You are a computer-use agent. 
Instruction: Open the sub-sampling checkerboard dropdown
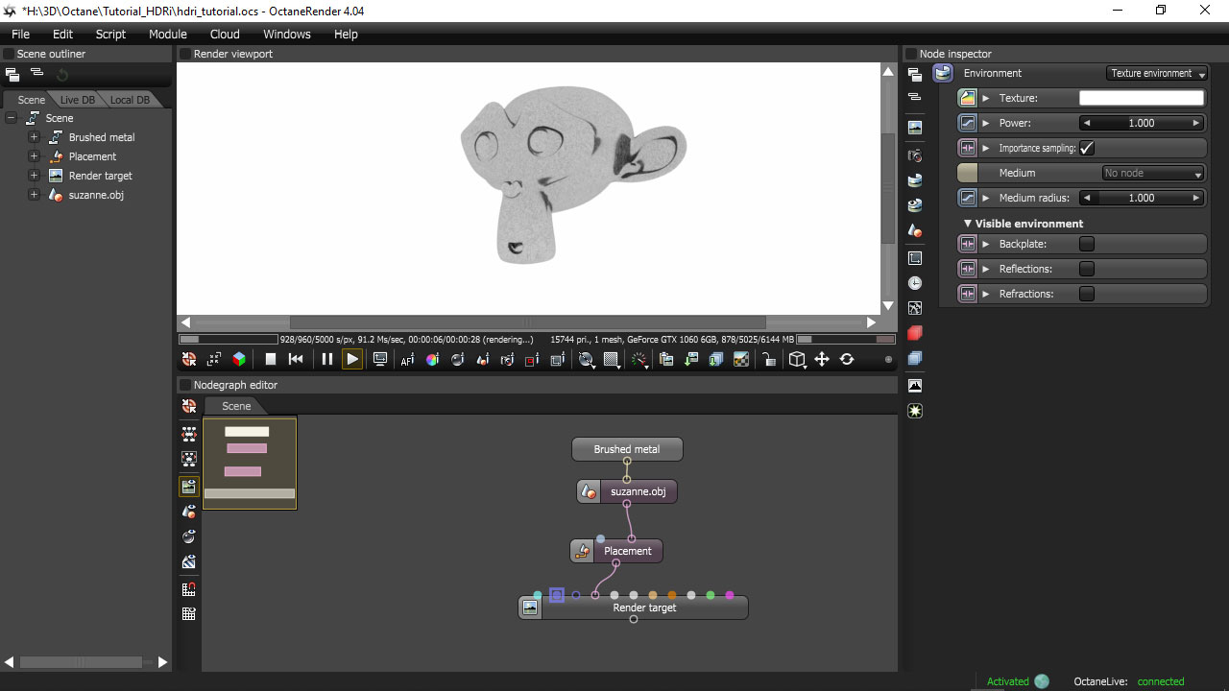pos(613,359)
